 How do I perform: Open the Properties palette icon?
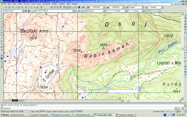64,7
